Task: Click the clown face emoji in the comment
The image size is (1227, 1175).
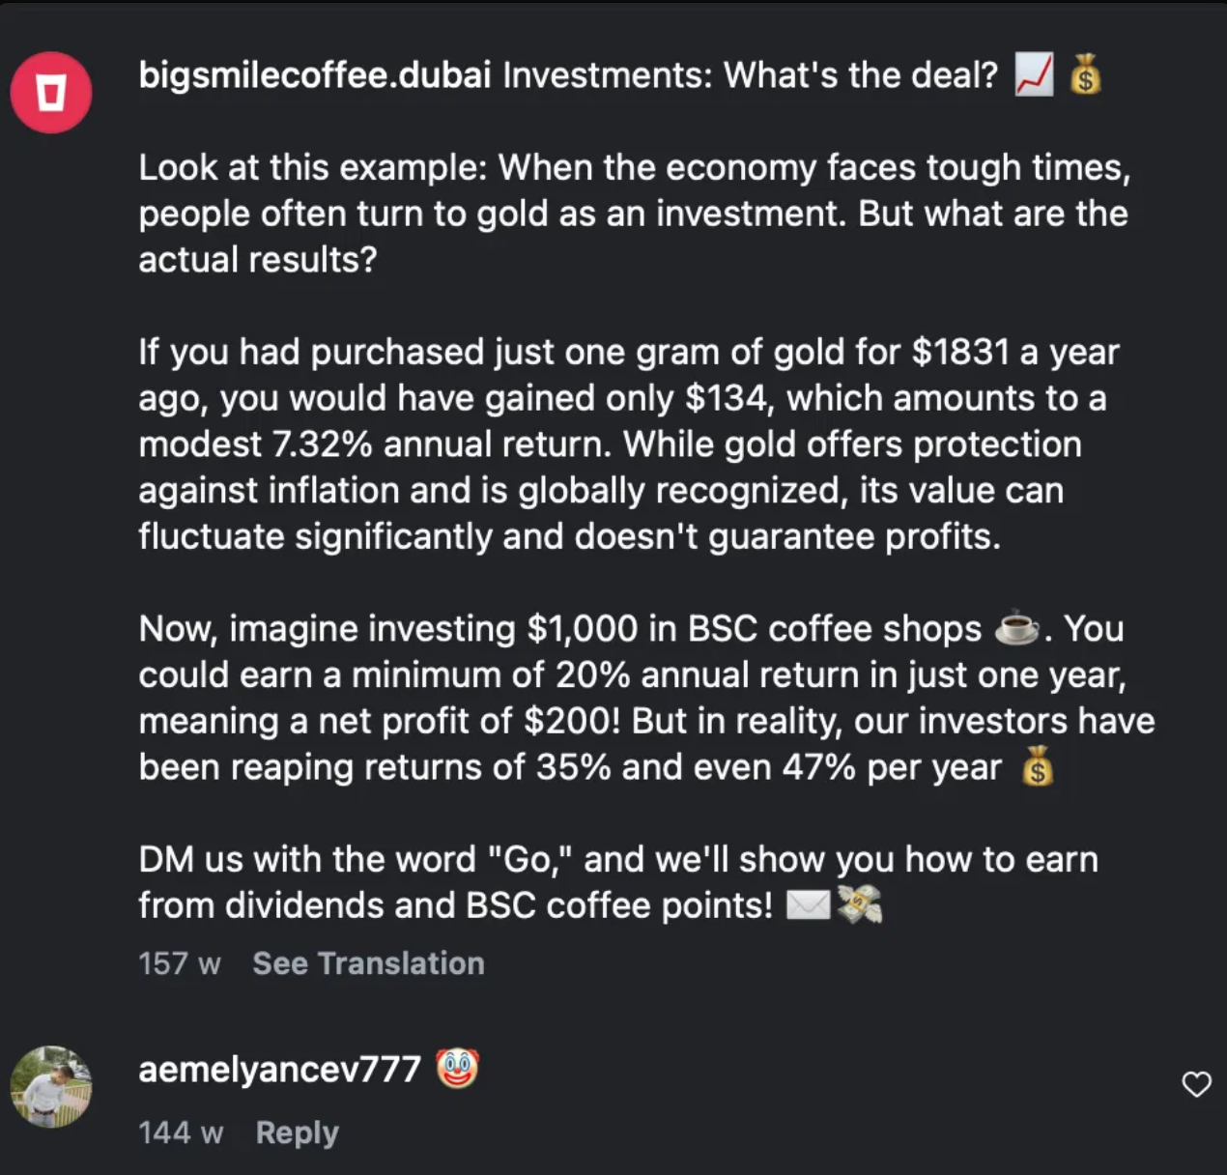Action: pyautogui.click(x=458, y=1069)
